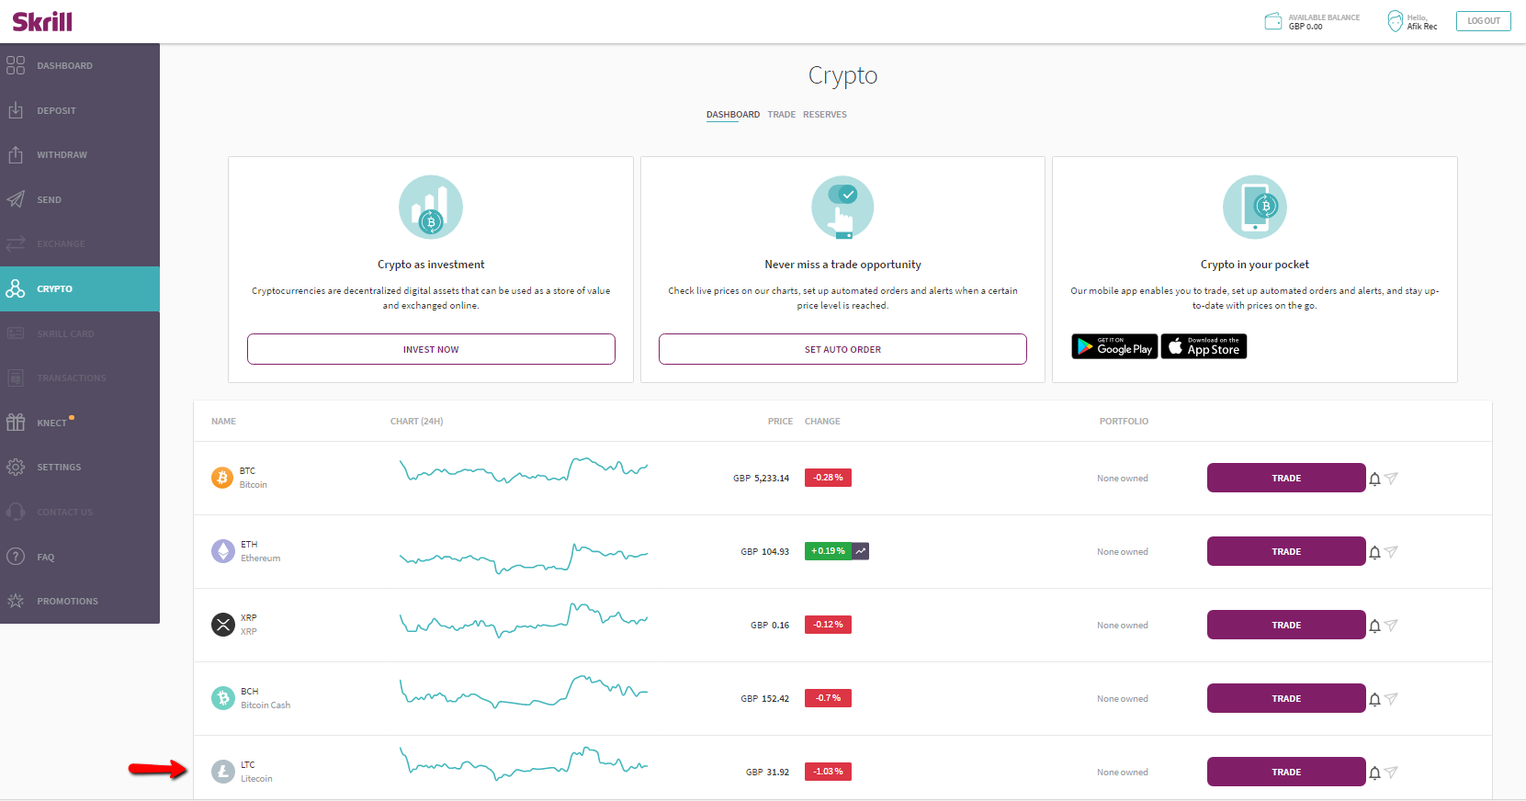The width and height of the screenshot is (1526, 801).
Task: Switch to the Trade tab
Action: (782, 115)
